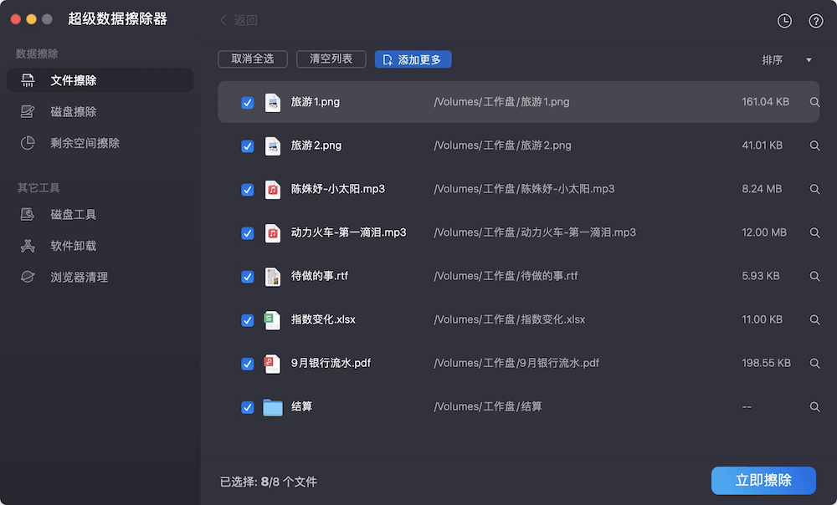Preview 旅游1.png with its magnifier icon

[x=814, y=102]
